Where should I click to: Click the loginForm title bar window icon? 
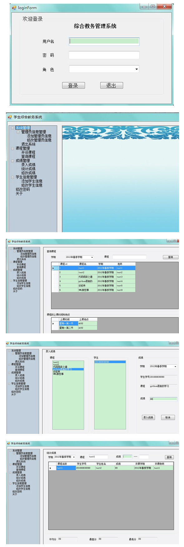14,8
